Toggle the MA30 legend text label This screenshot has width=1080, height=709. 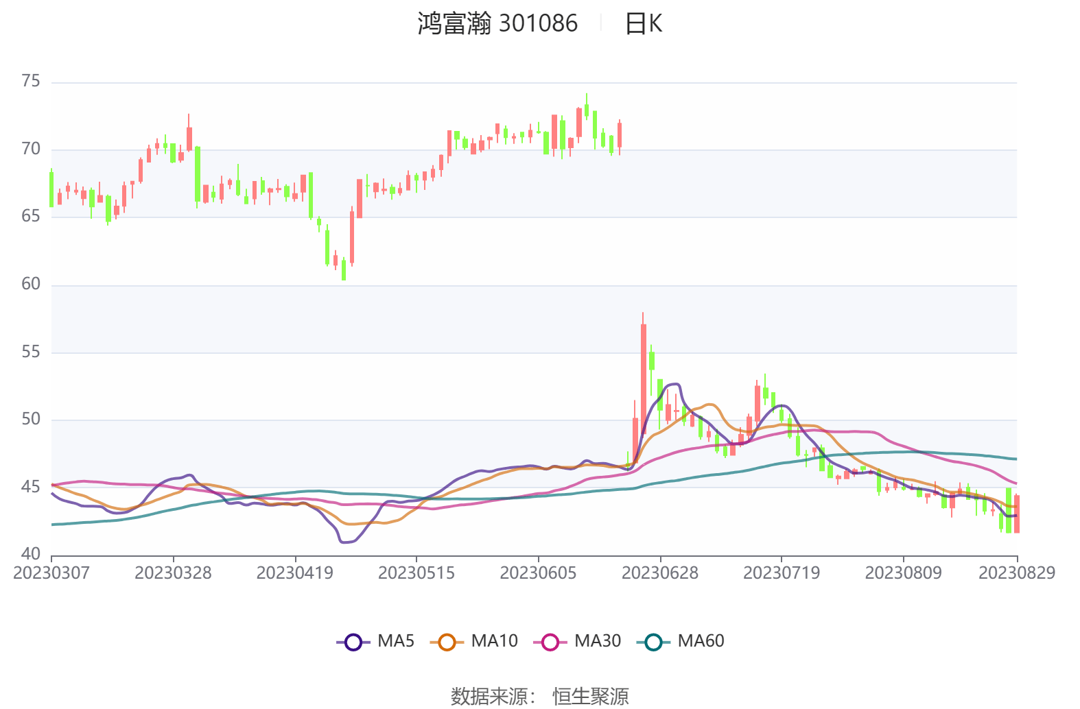(x=597, y=641)
